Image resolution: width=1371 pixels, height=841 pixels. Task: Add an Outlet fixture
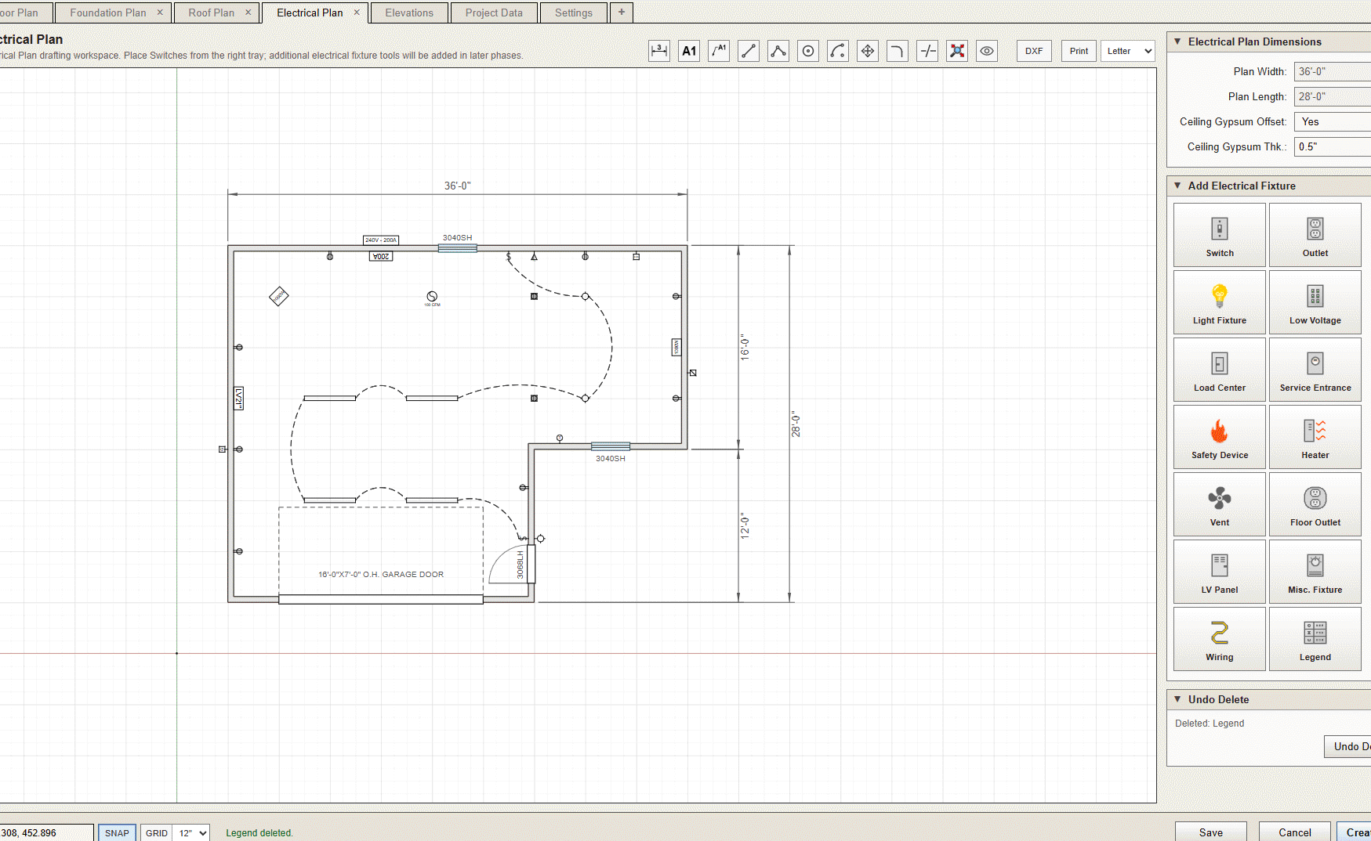[x=1315, y=235]
